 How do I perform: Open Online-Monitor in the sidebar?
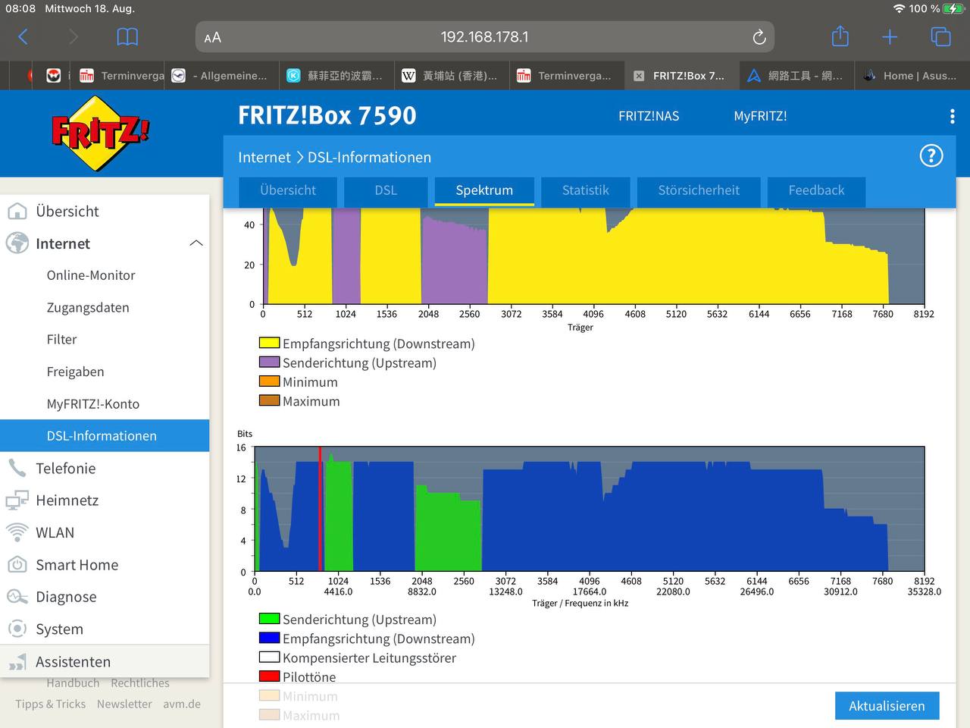[91, 275]
